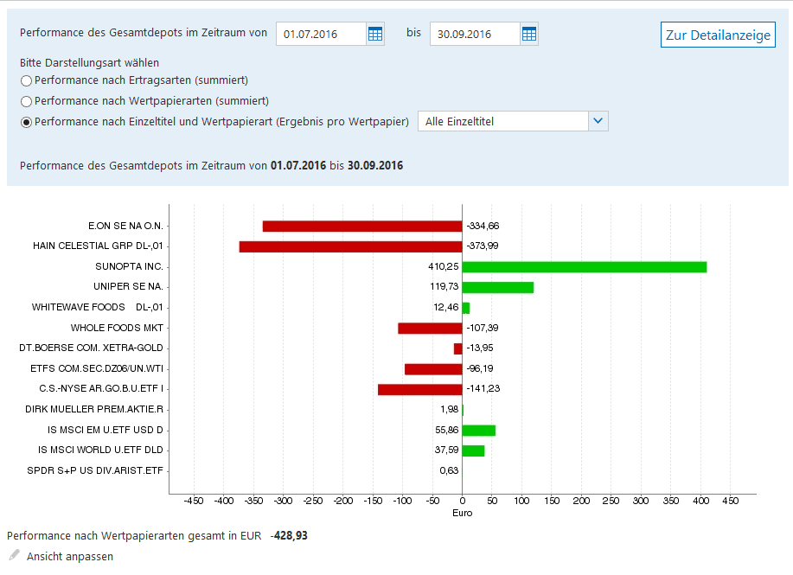Click the WHITEWAVE FOODS DL-,01 label
Viewport: 793px width, 575px height.
coord(97,308)
